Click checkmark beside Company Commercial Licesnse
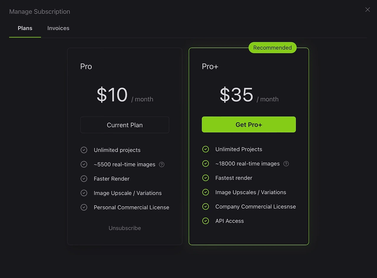Image resolution: width=377 pixels, height=278 pixels. click(x=206, y=206)
